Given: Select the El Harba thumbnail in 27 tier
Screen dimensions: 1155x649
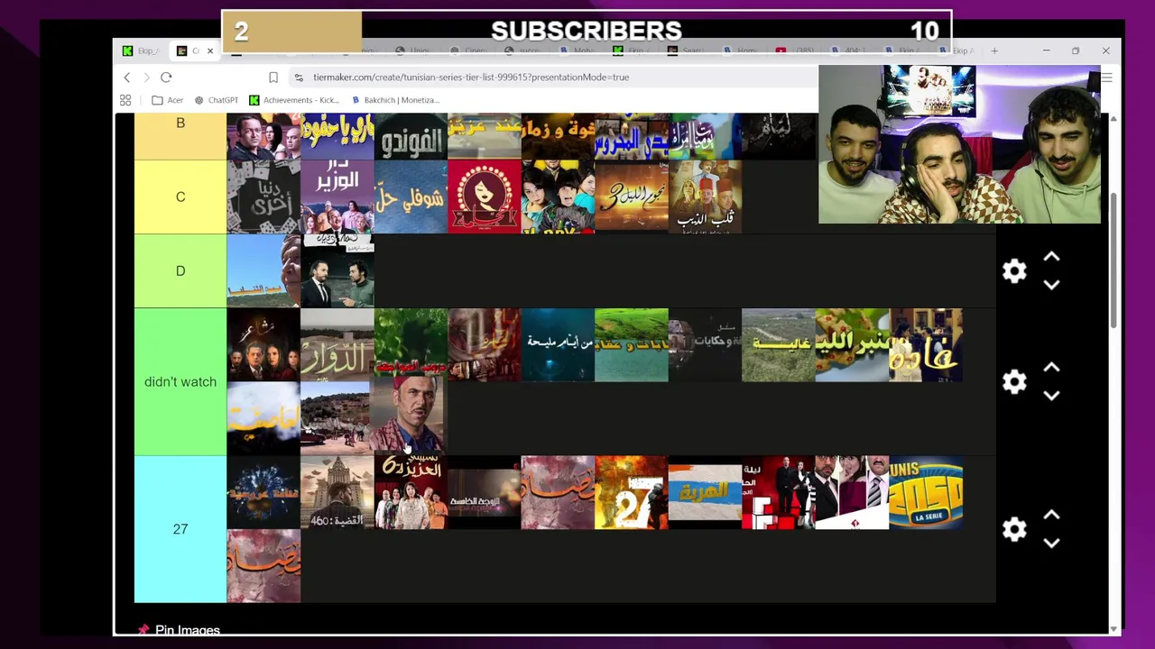Looking at the screenshot, I should tap(705, 493).
